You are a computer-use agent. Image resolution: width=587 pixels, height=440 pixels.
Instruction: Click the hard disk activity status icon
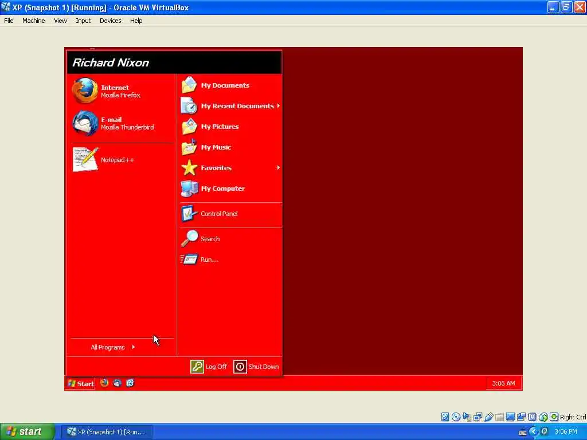445,417
